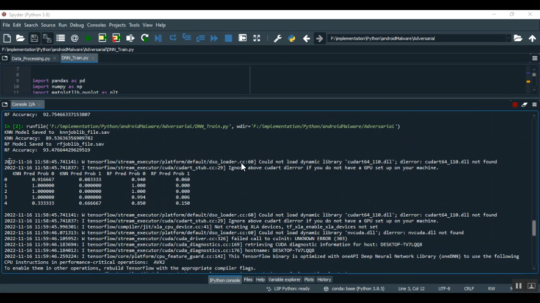Open the editor pane options menu
The width and height of the screenshot is (540, 303).
pyautogui.click(x=534, y=58)
